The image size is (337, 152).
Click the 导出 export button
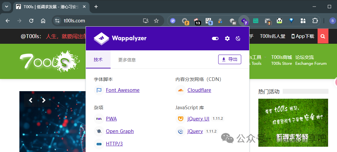229,59
